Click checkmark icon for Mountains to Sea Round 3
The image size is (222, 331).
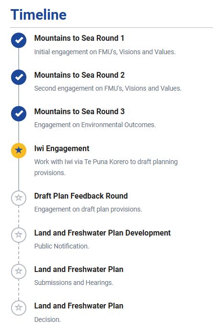(x=19, y=114)
